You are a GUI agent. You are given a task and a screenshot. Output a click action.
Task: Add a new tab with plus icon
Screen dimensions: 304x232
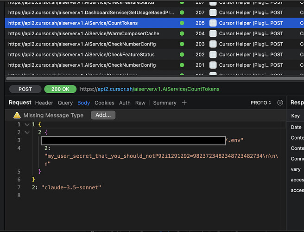coord(184,103)
